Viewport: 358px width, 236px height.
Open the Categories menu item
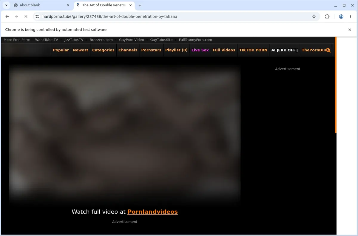coord(103,50)
